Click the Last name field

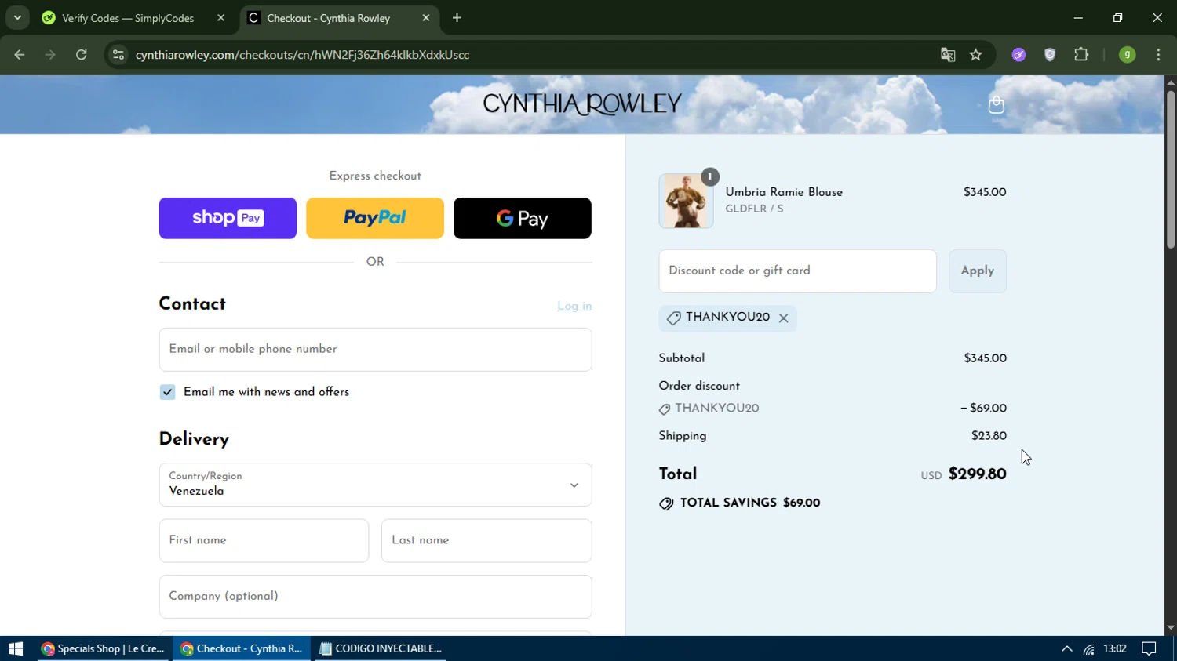pyautogui.click(x=486, y=541)
